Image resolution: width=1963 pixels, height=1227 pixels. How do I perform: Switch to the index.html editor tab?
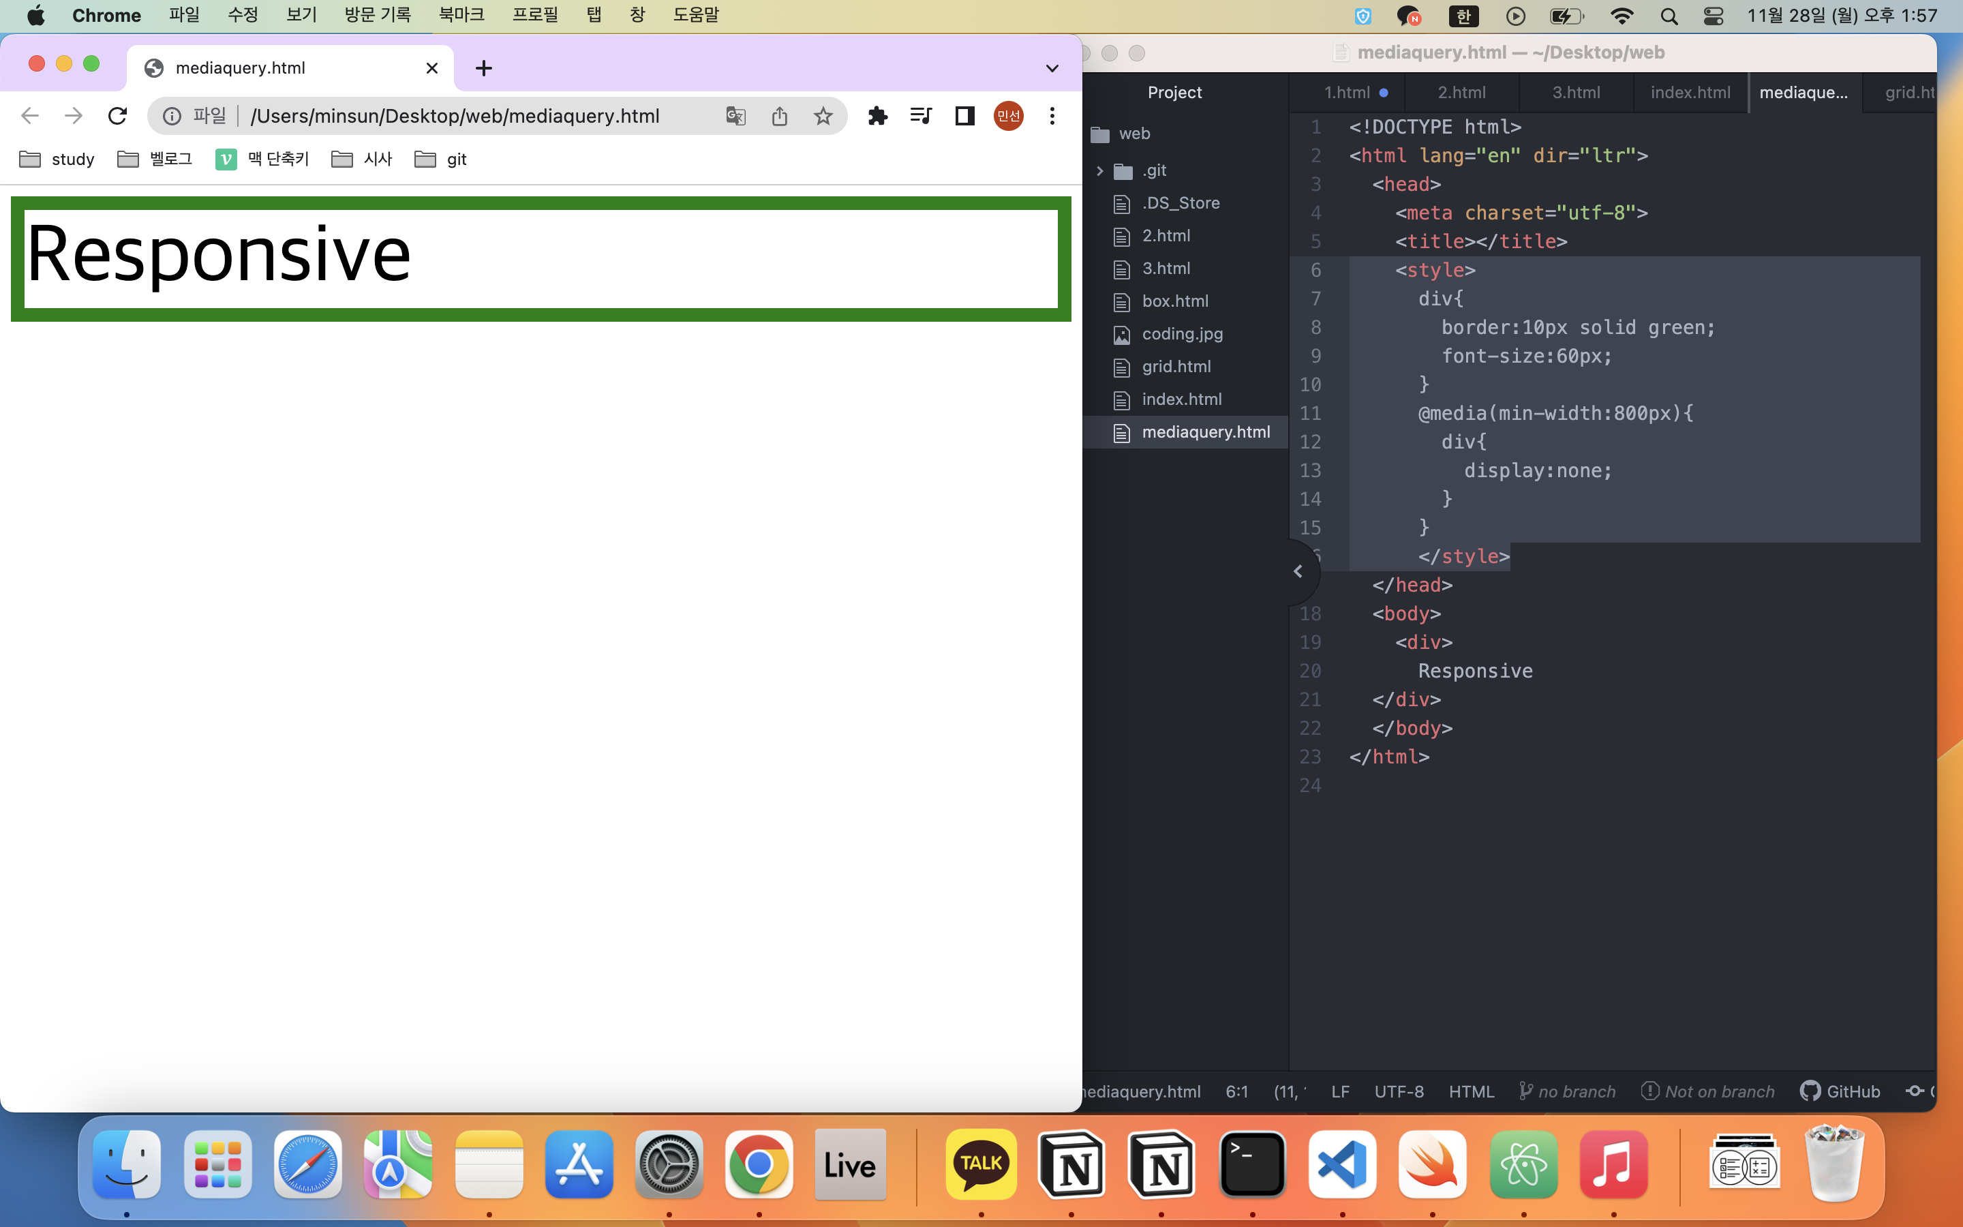(1690, 93)
